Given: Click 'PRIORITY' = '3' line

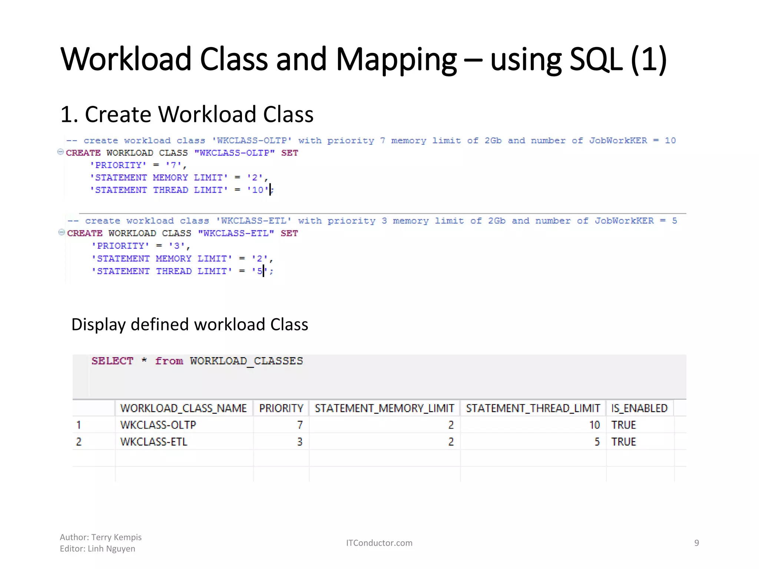Looking at the screenshot, I should (x=141, y=246).
